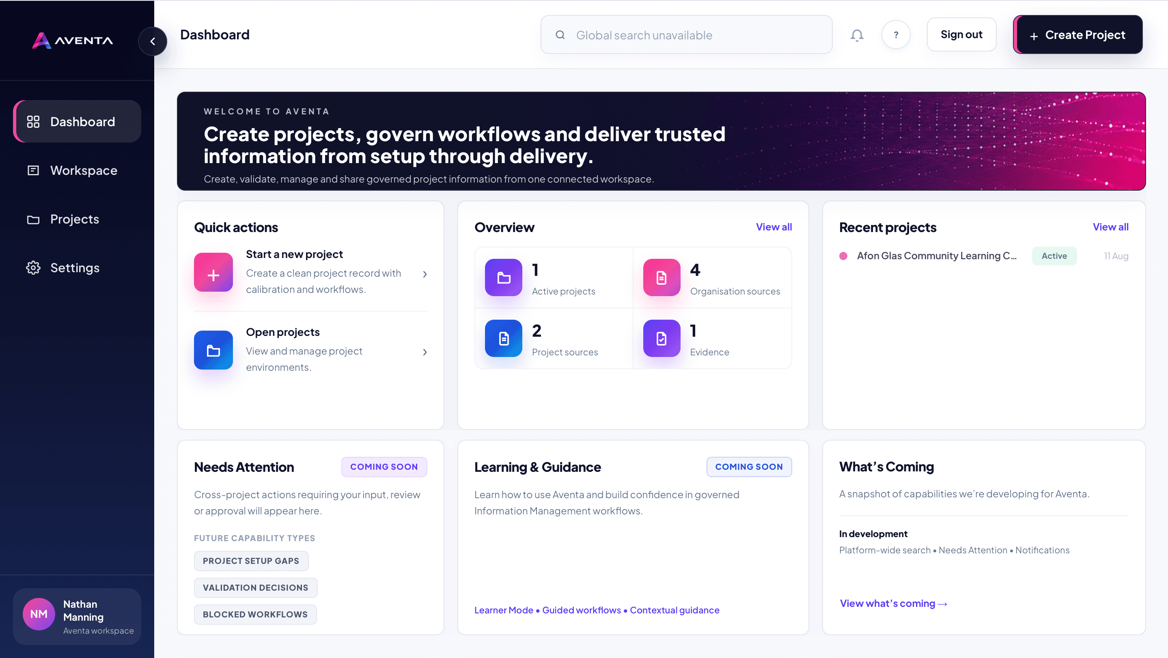Viewport: 1168px width, 658px height.
Task: Click Coming Soon badge in Learning & Guidance
Action: (749, 467)
